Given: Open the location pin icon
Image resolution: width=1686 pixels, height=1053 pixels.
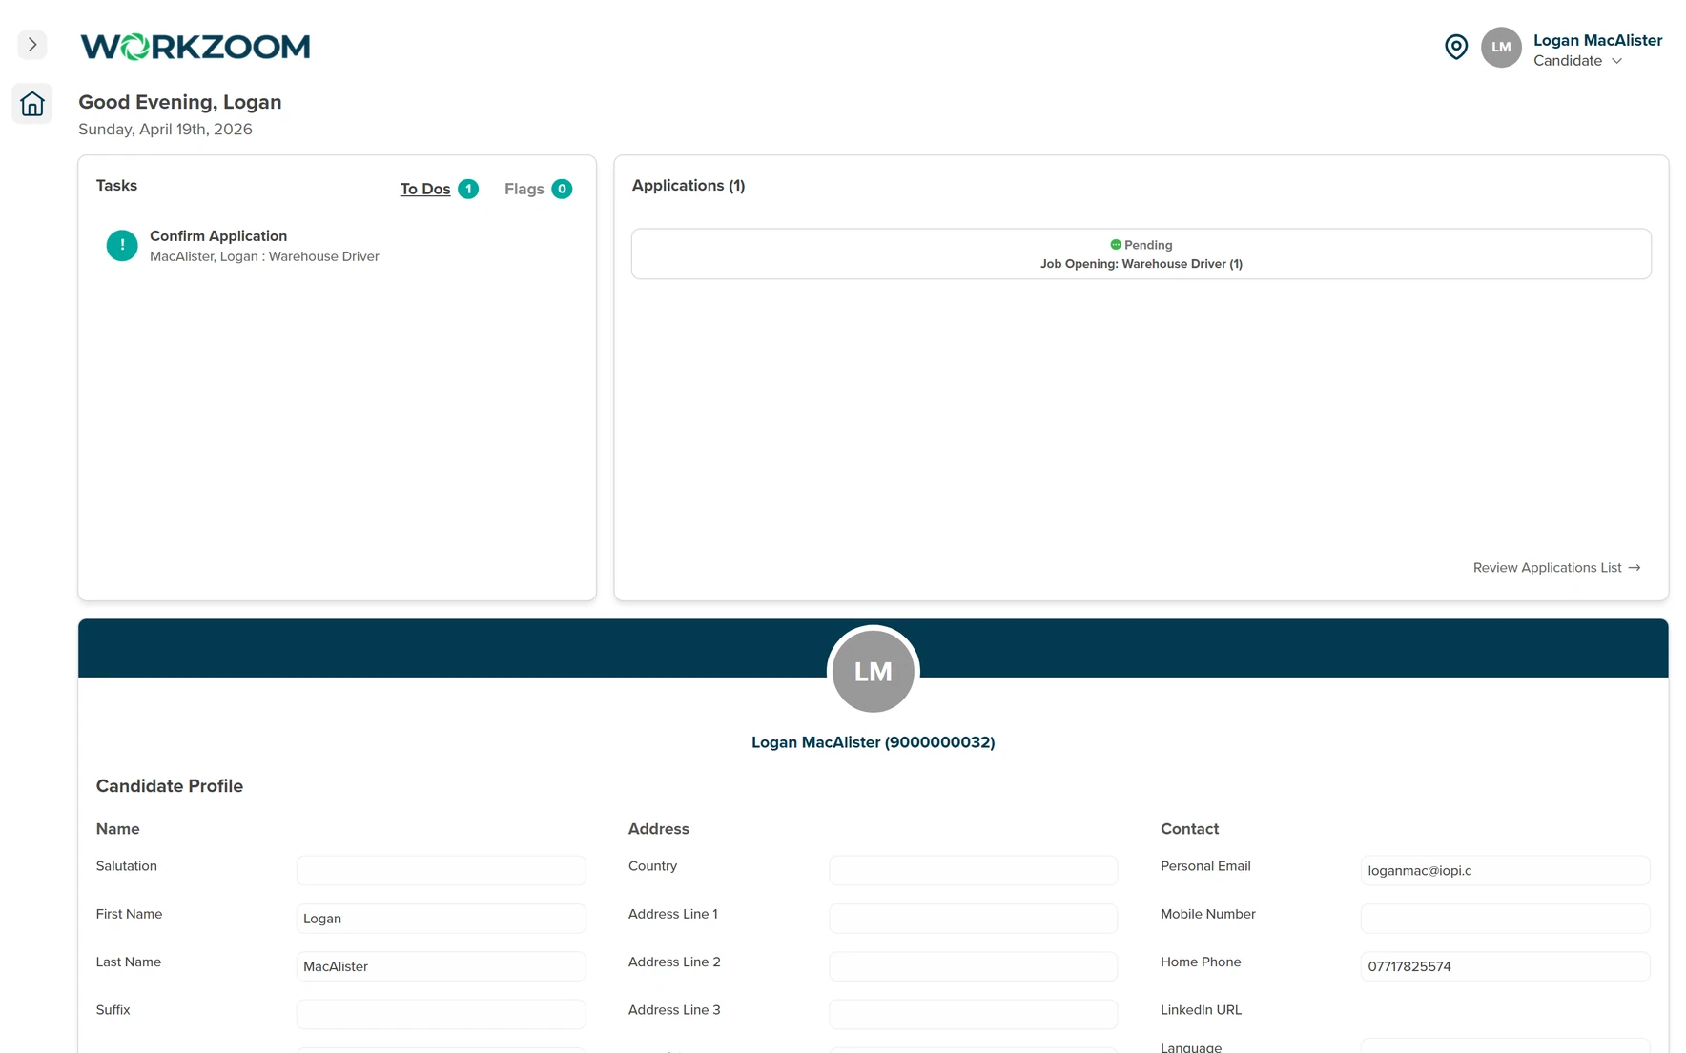Looking at the screenshot, I should tap(1455, 47).
